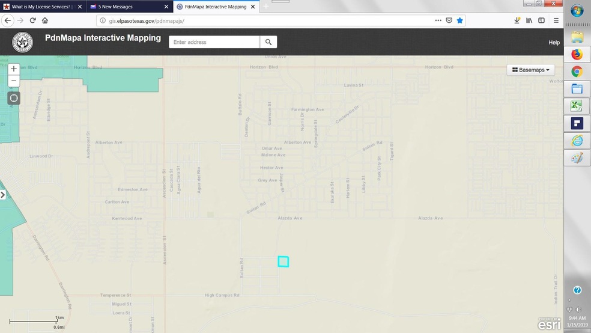Select the cyan highlighted parcel square

coord(283,261)
